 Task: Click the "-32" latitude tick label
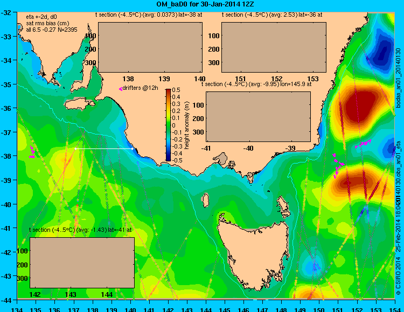6,12
